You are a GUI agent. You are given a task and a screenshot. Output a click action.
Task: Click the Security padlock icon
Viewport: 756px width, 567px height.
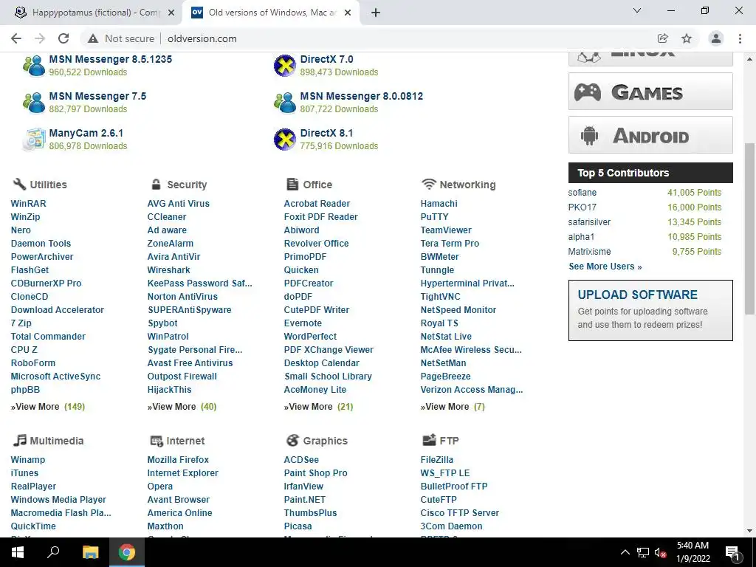(x=156, y=184)
